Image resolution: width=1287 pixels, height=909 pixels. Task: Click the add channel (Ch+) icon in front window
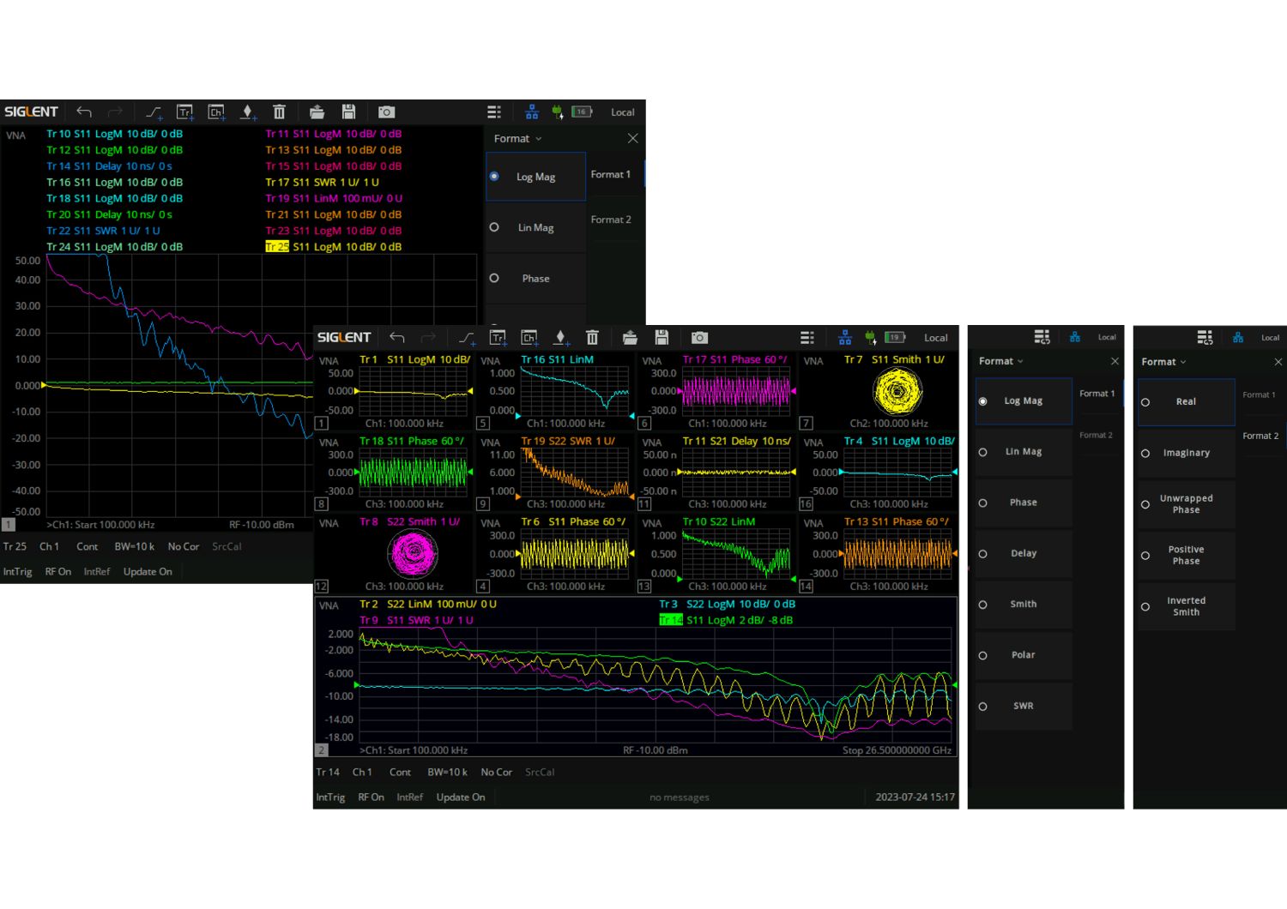pyautogui.click(x=529, y=338)
